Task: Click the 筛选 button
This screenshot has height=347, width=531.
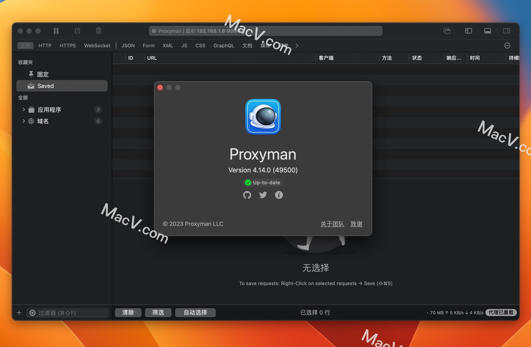Action: click(x=158, y=313)
